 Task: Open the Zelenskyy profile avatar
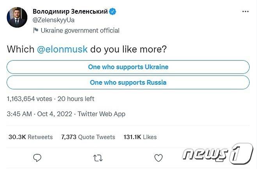click(x=17, y=17)
